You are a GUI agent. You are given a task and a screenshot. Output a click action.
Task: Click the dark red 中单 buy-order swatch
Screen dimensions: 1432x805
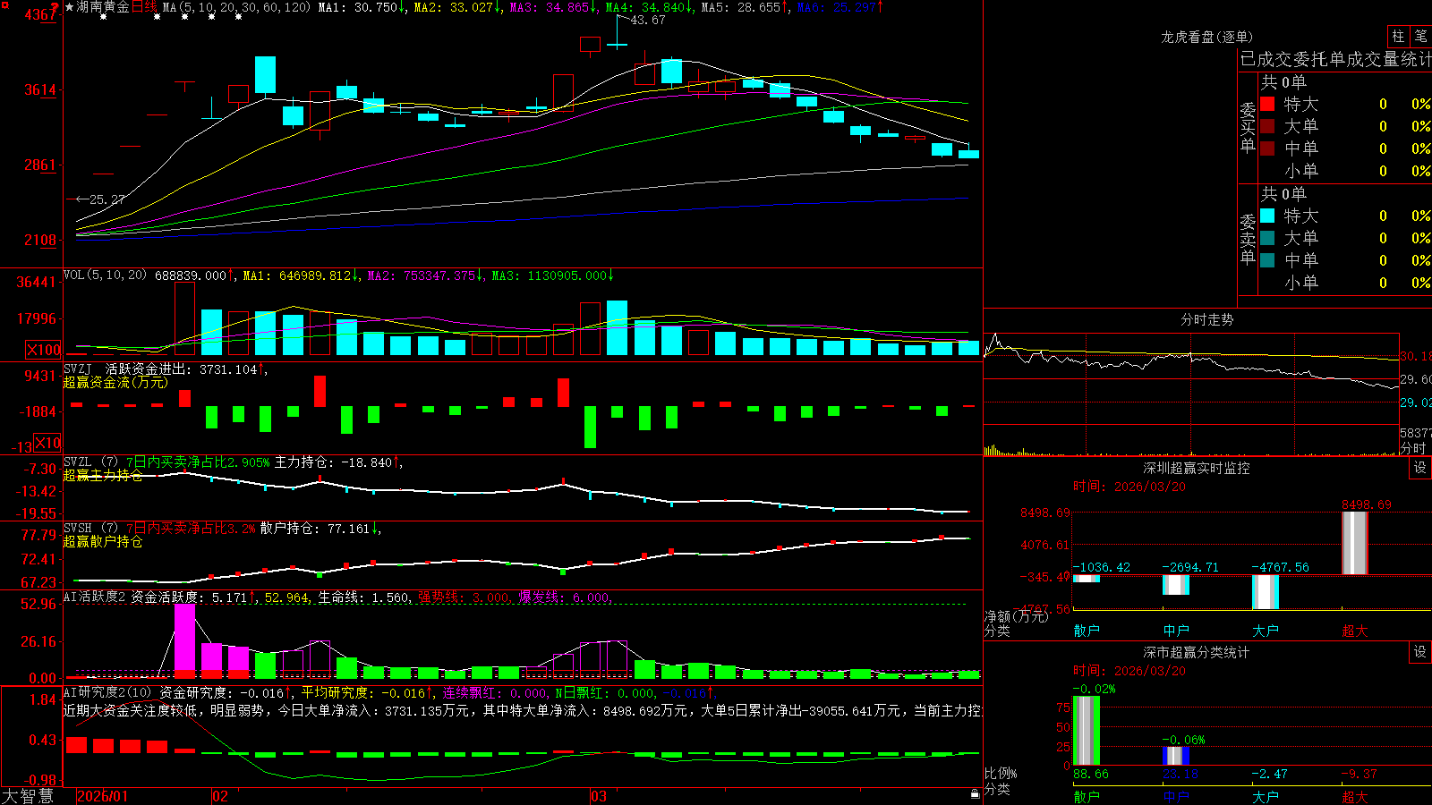(x=1267, y=148)
